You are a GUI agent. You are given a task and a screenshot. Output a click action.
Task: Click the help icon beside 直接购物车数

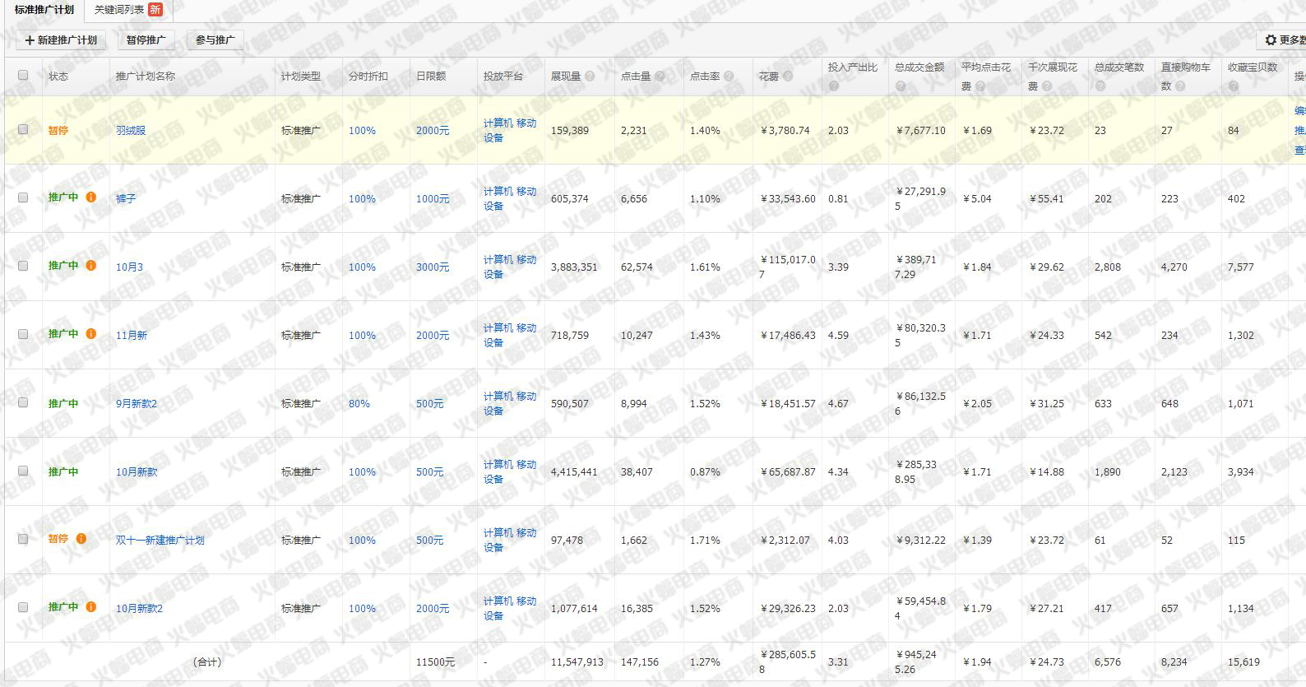click(1180, 86)
